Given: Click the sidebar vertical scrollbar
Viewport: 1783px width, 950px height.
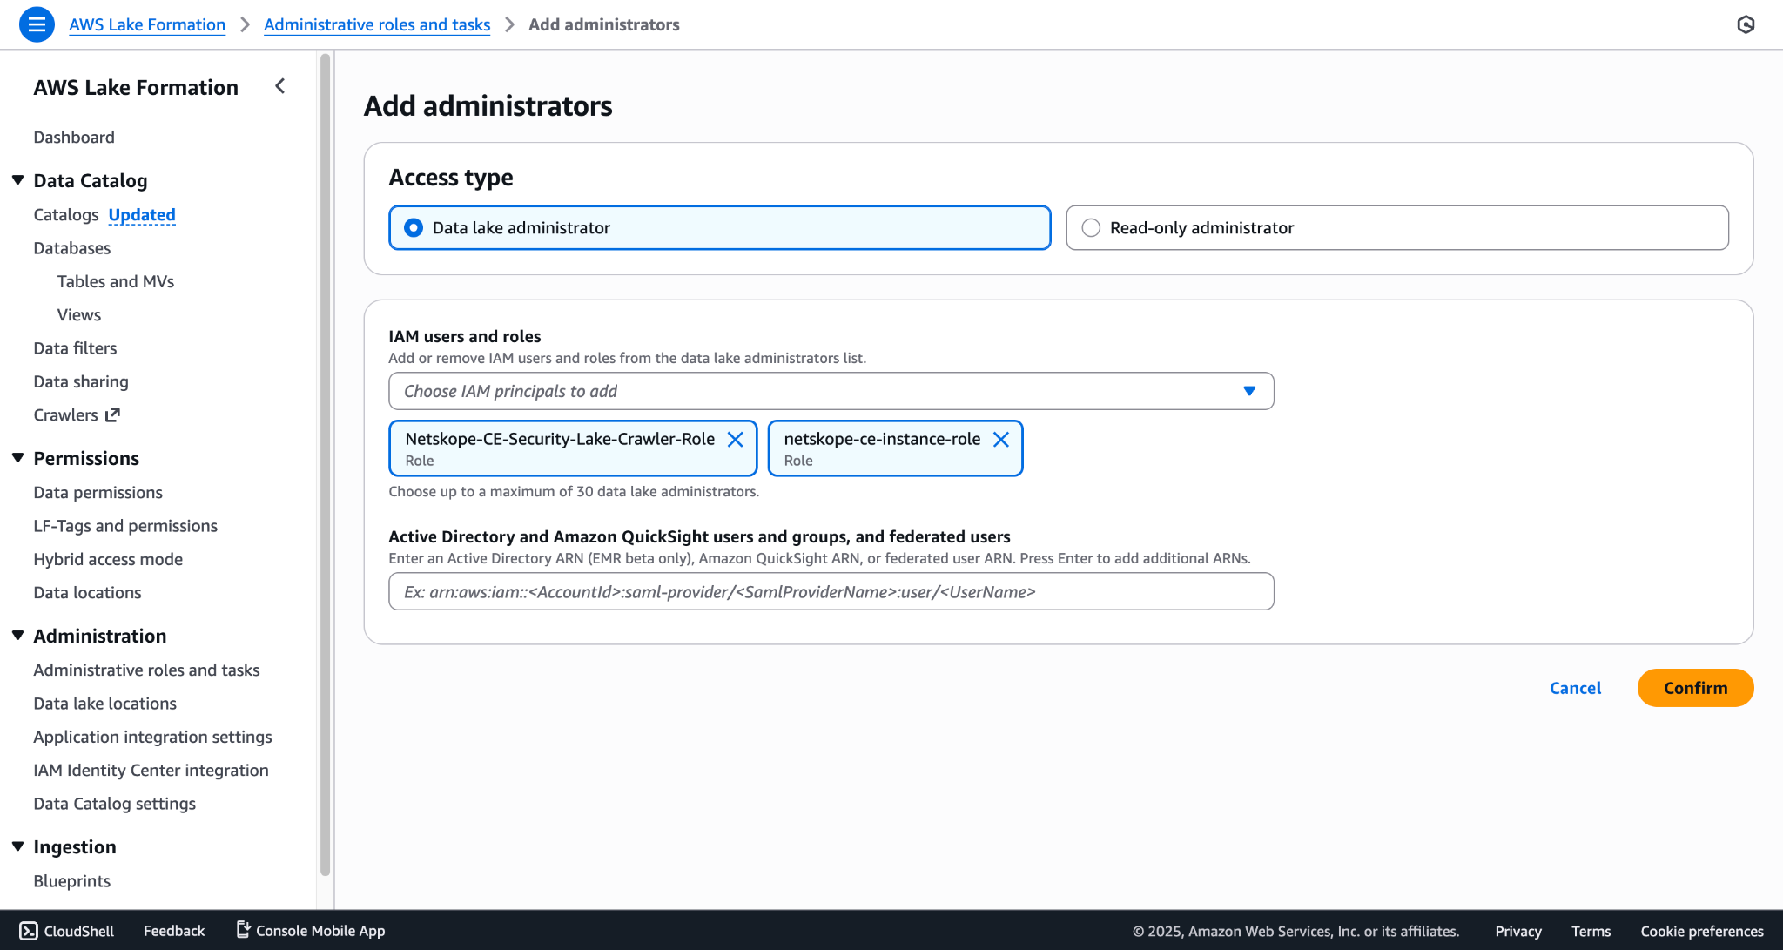Looking at the screenshot, I should [325, 466].
